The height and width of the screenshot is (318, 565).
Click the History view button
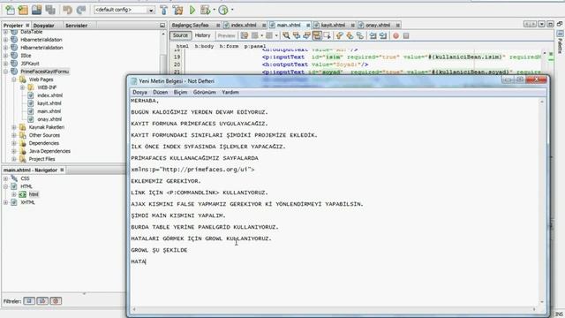pyautogui.click(x=202, y=35)
